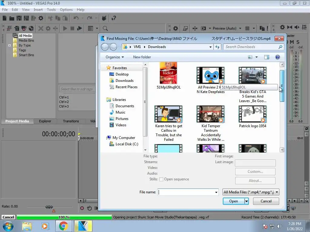Toggle the Open sequence checkbox
Image resolution: width=310 pixels, height=232 pixels.
click(x=161, y=179)
